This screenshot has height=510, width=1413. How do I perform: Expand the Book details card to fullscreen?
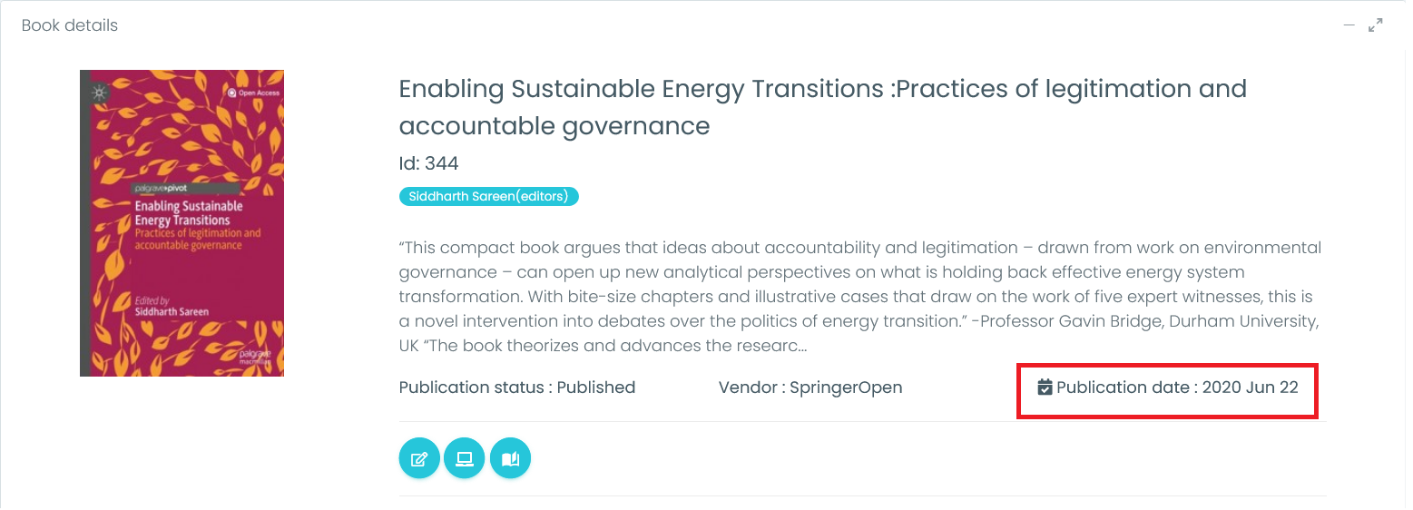(1376, 25)
